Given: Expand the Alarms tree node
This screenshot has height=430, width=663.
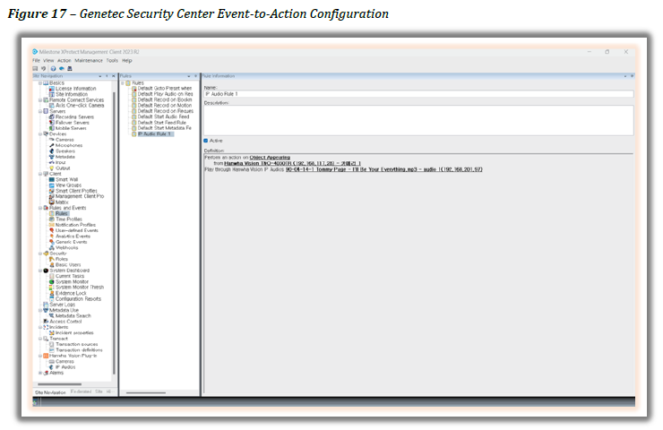Looking at the screenshot, I should [x=40, y=373].
